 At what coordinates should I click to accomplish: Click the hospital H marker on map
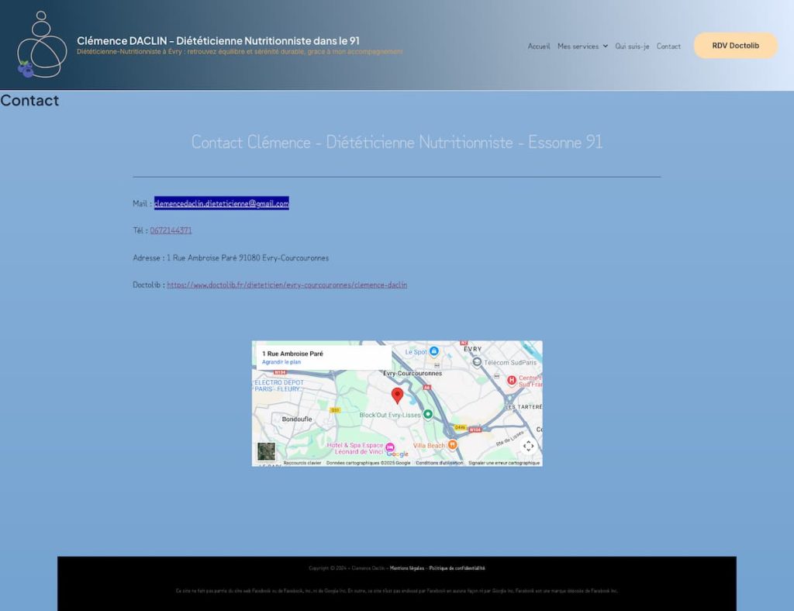coord(511,380)
